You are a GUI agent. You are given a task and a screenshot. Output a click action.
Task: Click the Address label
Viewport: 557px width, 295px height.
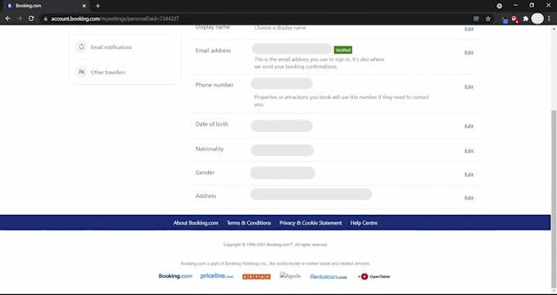pos(206,196)
